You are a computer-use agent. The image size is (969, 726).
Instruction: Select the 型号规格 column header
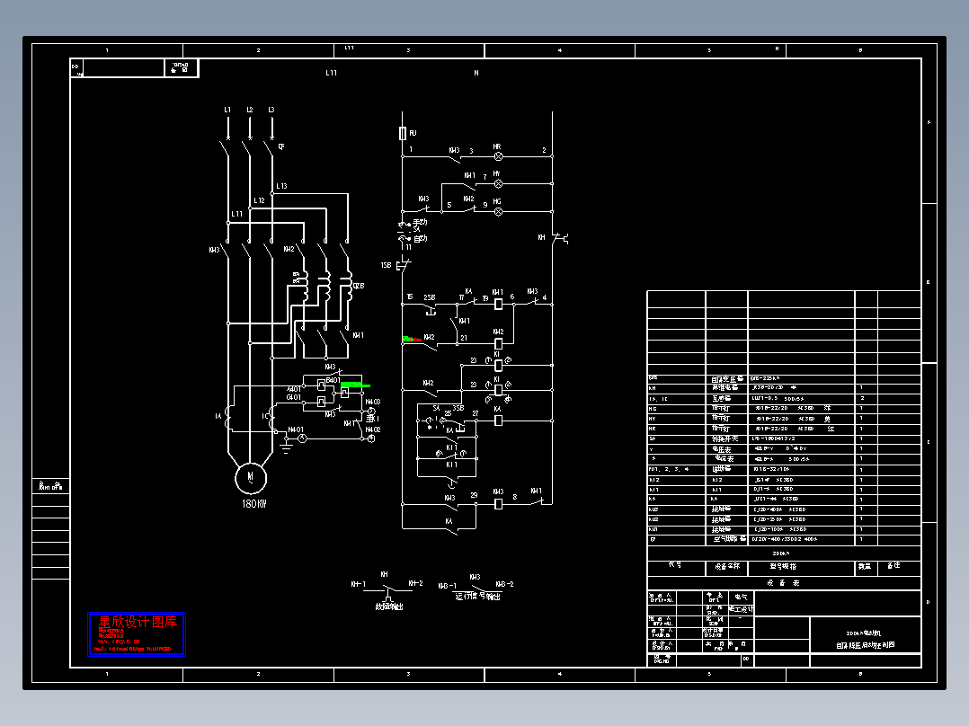783,566
